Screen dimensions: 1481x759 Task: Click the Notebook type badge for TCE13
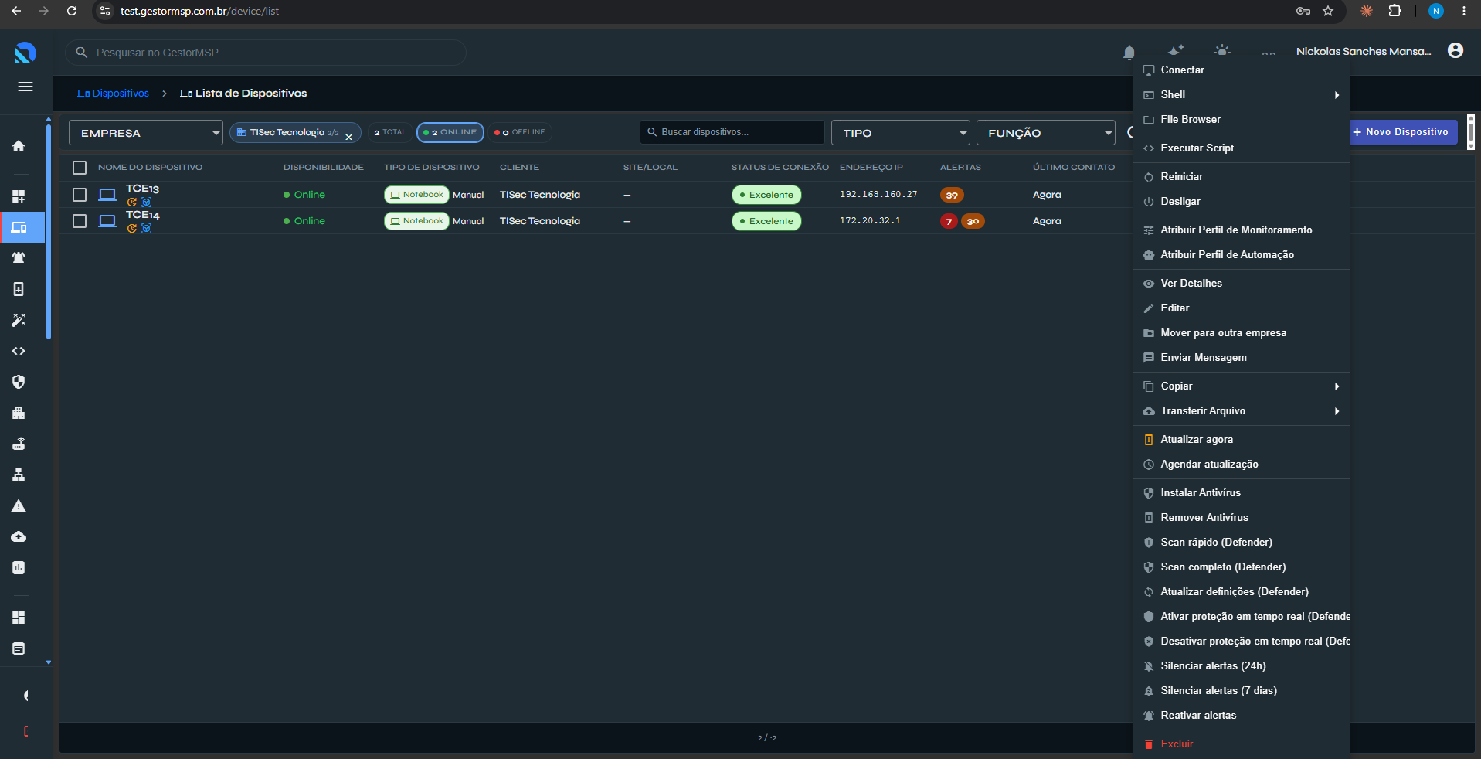click(416, 195)
